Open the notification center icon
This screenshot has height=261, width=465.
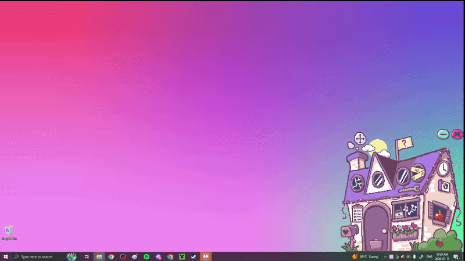(456, 256)
